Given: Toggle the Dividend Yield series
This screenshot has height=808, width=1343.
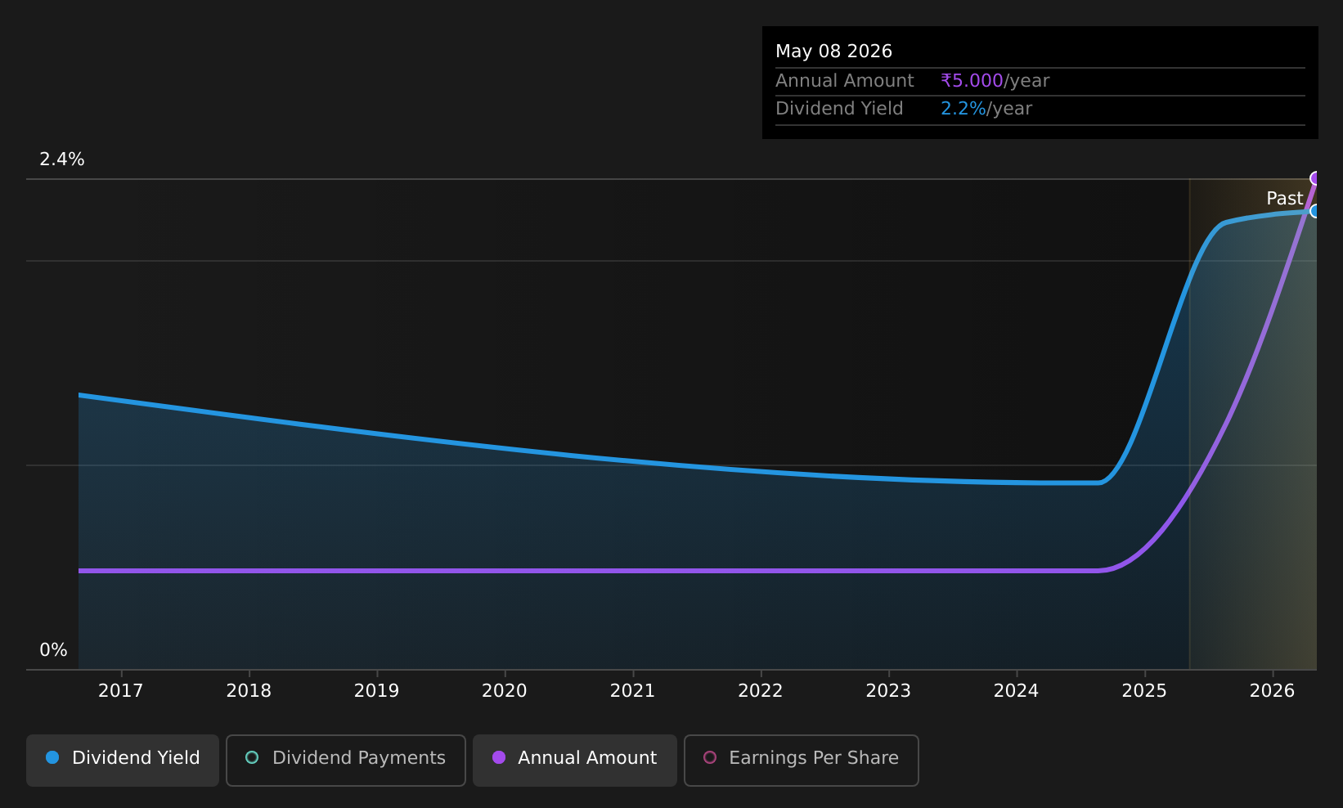Looking at the screenshot, I should [x=123, y=760].
